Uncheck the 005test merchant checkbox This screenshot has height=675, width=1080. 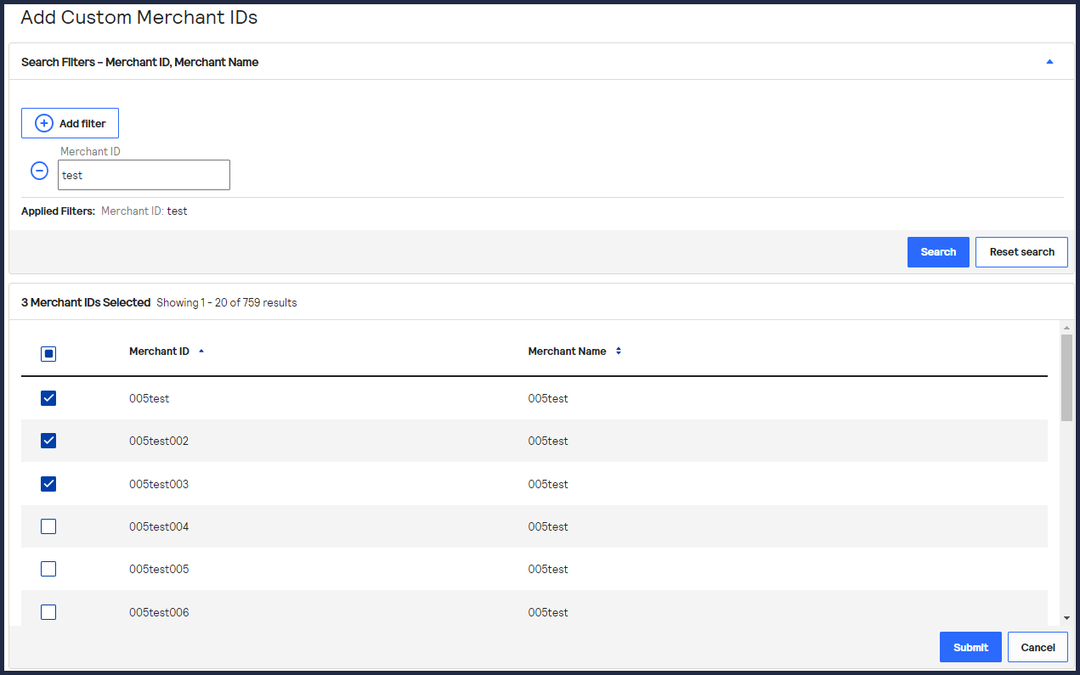pyautogui.click(x=48, y=398)
